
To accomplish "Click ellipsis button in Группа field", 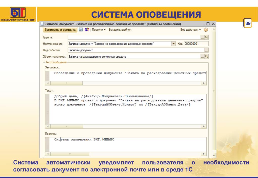I will coord(203,37).
